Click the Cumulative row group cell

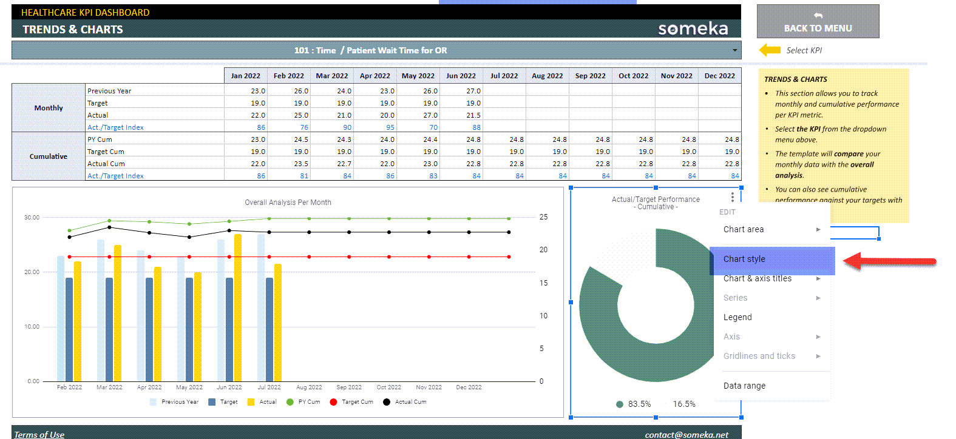pyautogui.click(x=49, y=156)
